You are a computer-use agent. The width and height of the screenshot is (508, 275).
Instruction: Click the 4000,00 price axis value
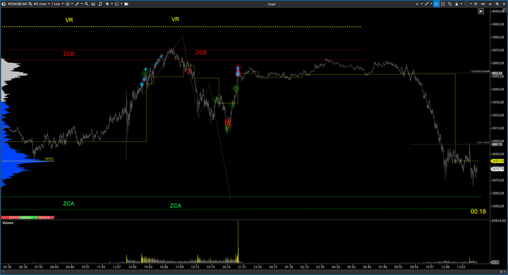click(498, 11)
